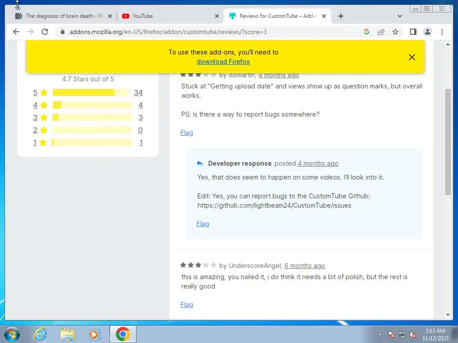Dismiss the yellow Firefox banner

[412, 57]
